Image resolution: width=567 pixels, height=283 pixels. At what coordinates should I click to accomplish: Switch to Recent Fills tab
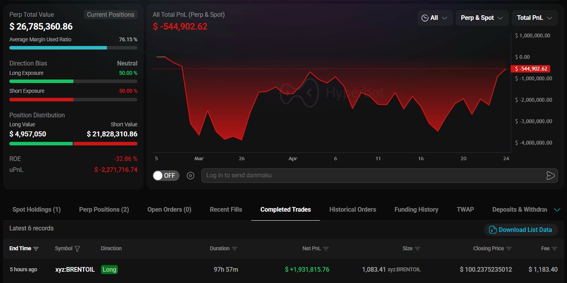[x=226, y=209]
